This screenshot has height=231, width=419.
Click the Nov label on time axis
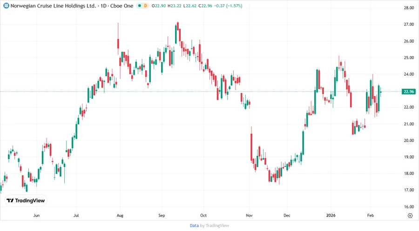pyautogui.click(x=249, y=215)
